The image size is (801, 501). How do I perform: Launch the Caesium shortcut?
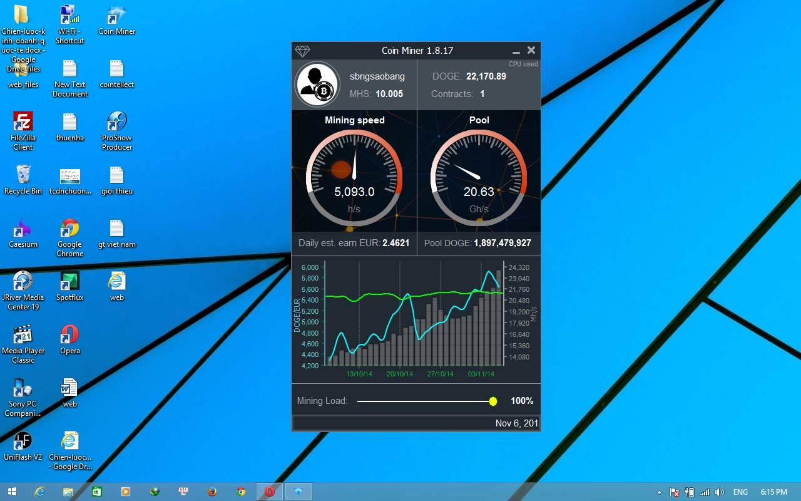click(x=23, y=234)
